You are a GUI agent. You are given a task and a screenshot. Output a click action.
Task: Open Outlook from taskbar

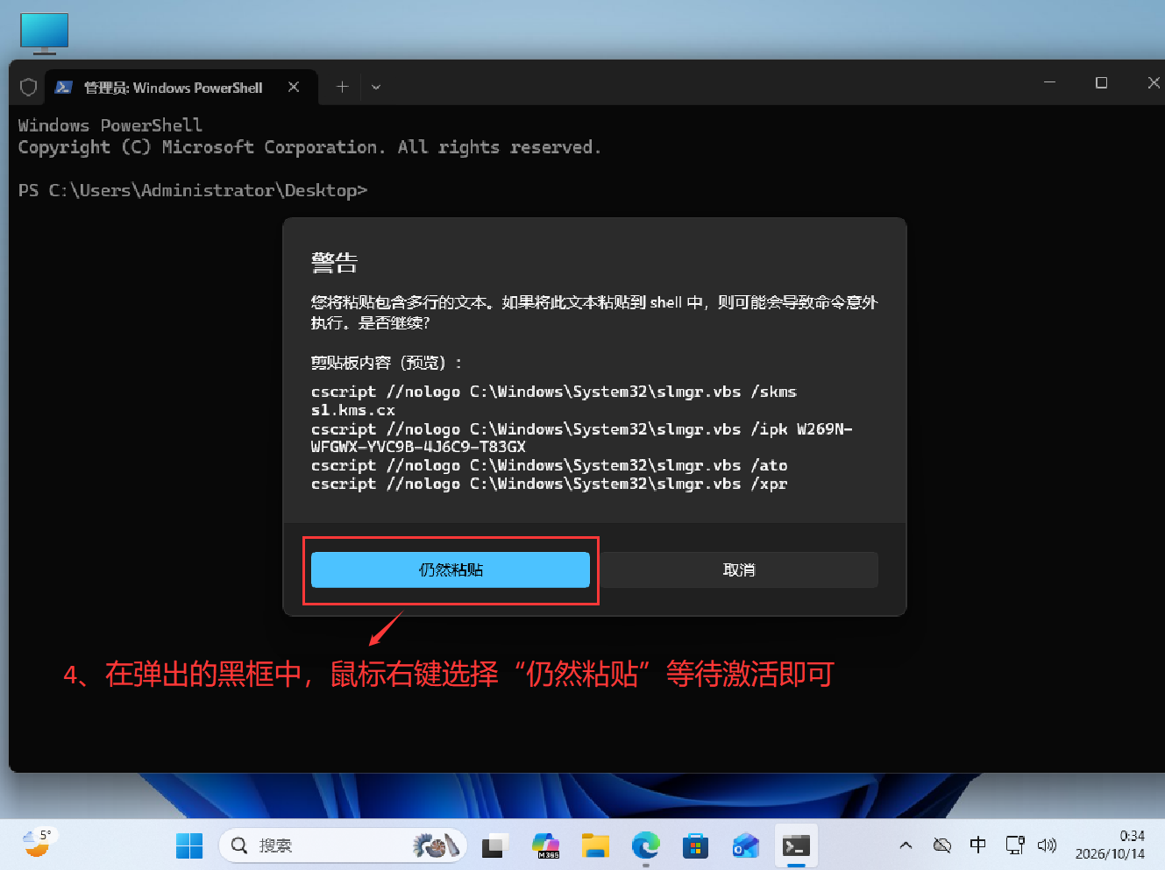click(746, 845)
